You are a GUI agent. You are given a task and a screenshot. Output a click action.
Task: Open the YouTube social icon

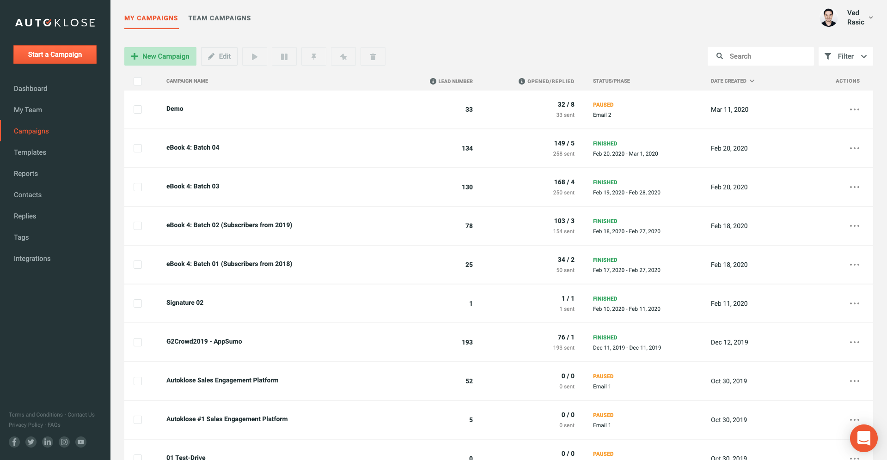coord(81,442)
